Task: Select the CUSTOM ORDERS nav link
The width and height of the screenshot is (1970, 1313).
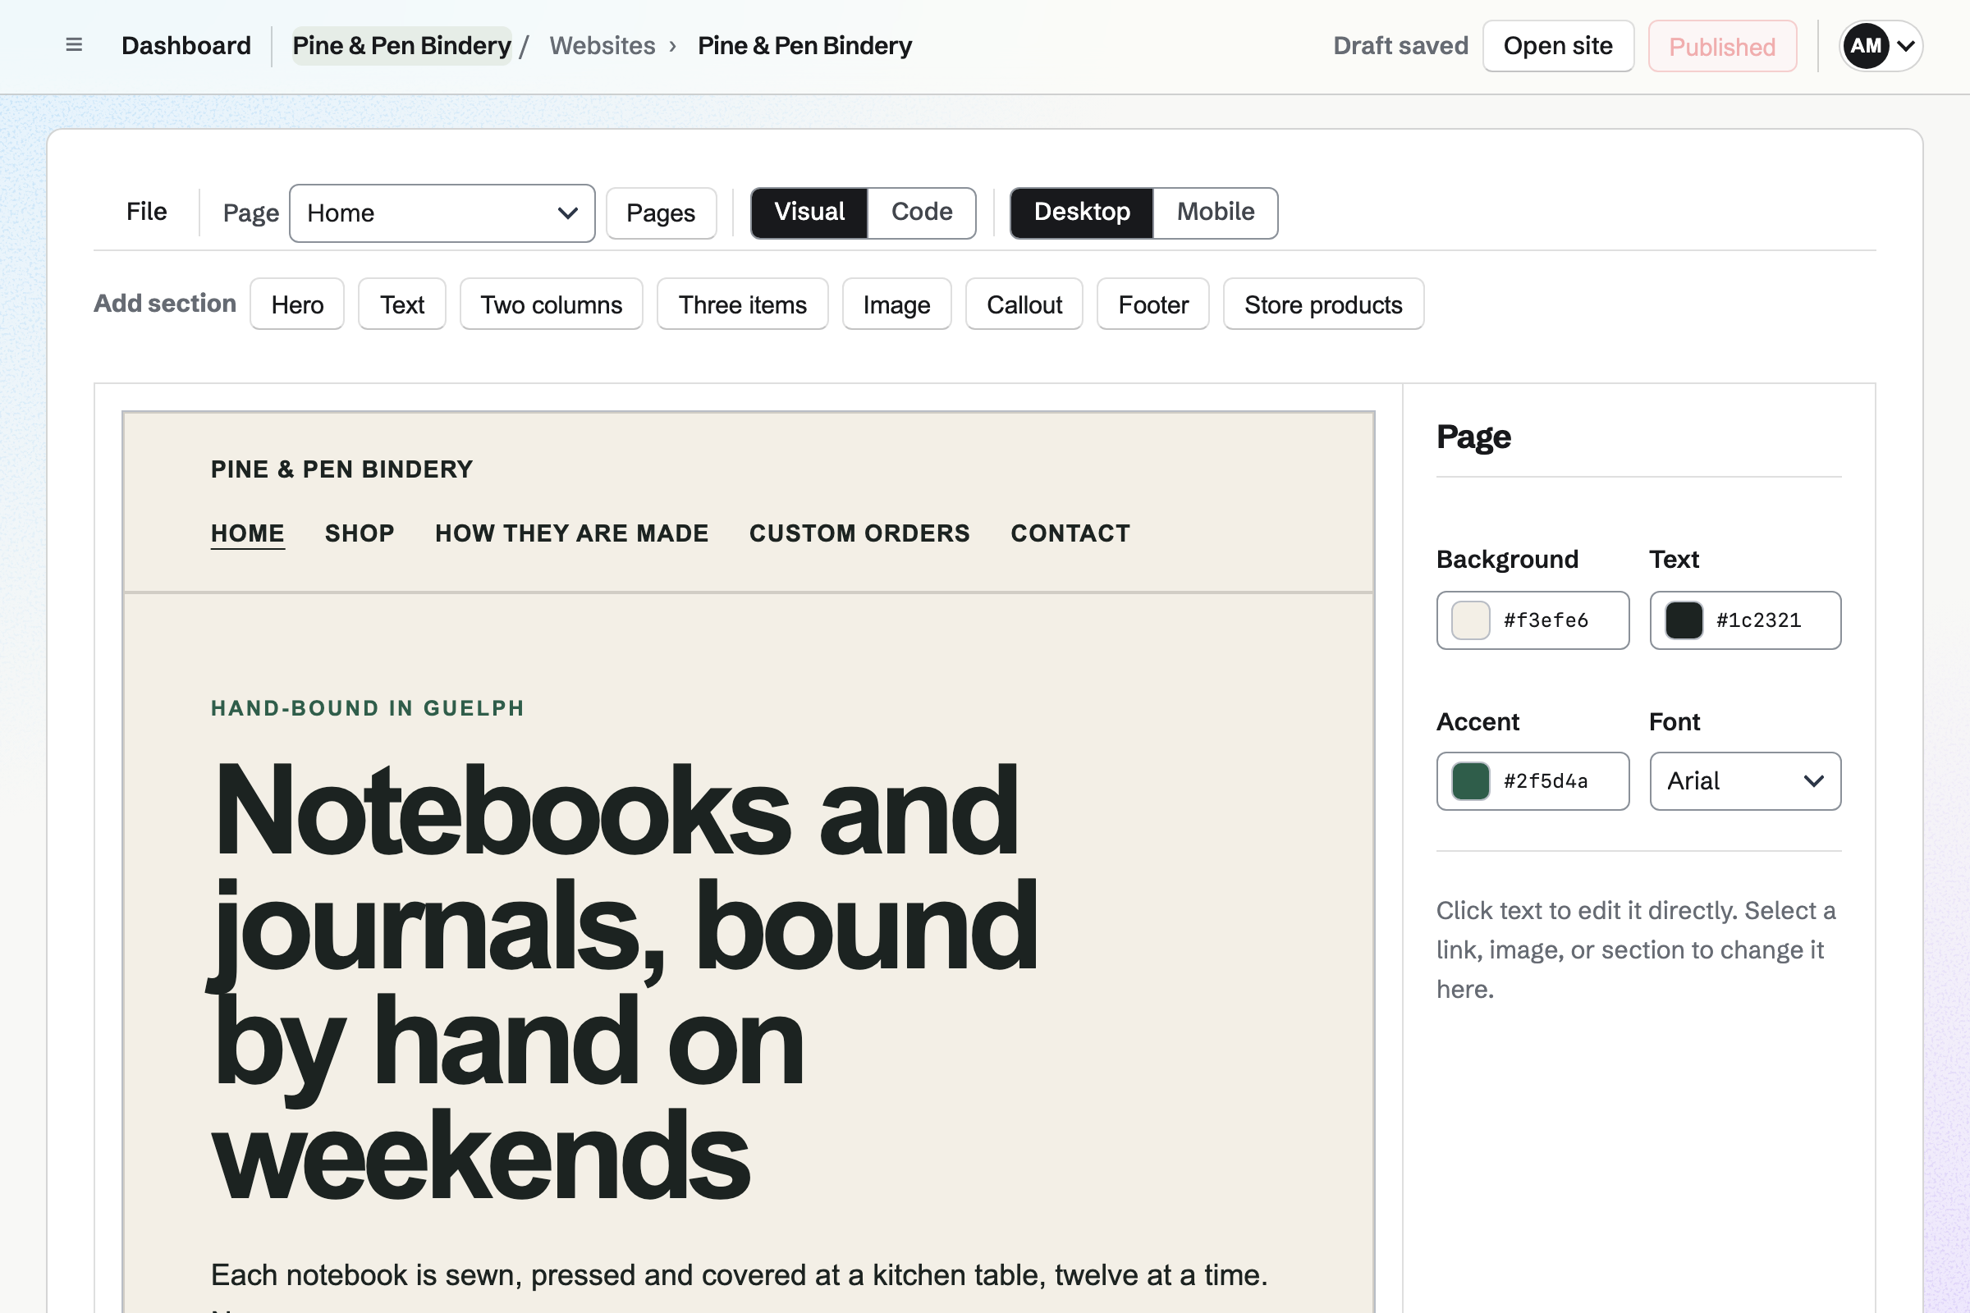Action: [859, 533]
